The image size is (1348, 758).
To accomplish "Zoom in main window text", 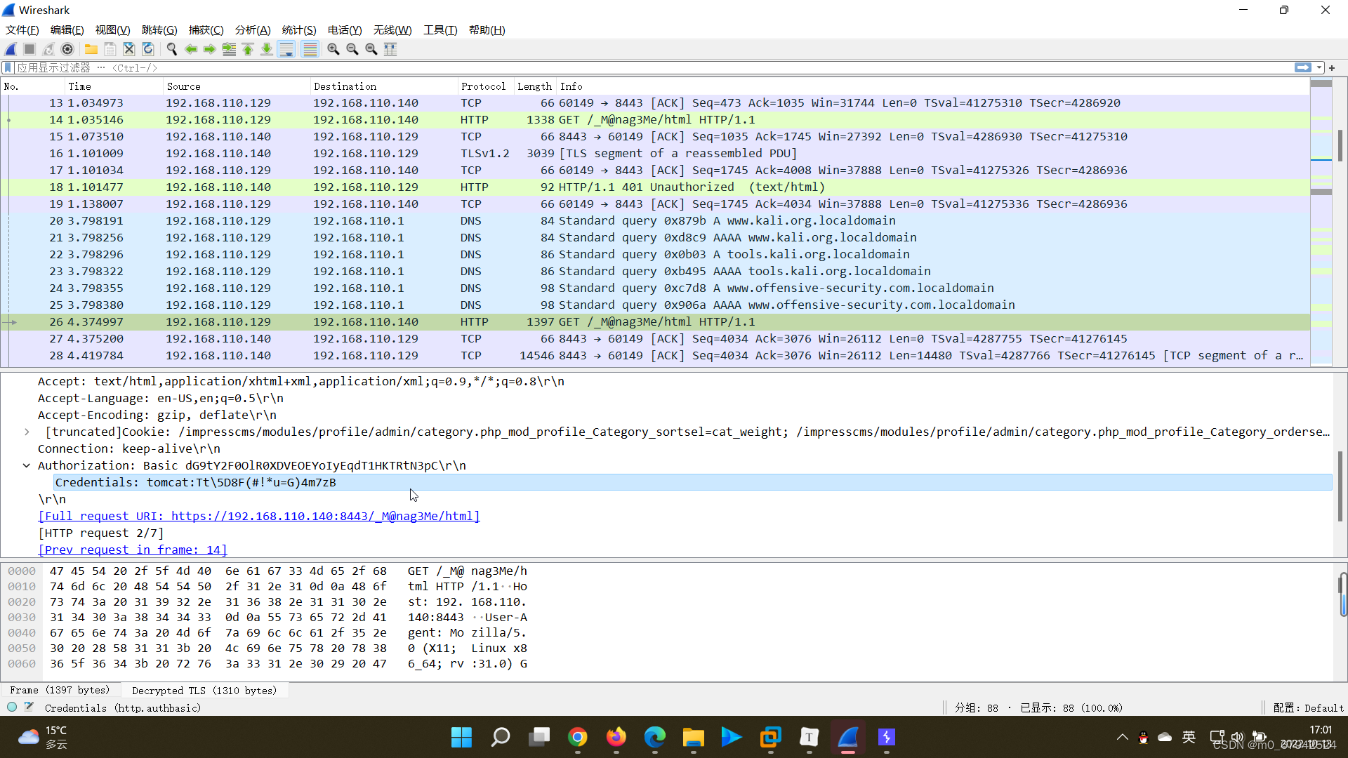I will click(x=333, y=49).
